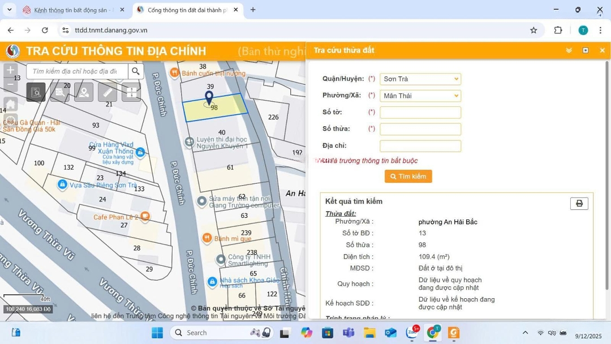
Task: Click the Tìm kiếm button
Action: [408, 177]
